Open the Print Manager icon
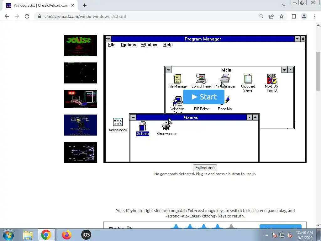321x241 pixels. [224, 81]
